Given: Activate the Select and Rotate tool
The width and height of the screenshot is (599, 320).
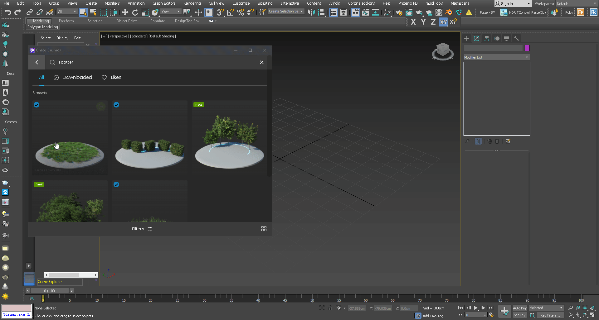Looking at the screenshot, I should click(x=135, y=12).
